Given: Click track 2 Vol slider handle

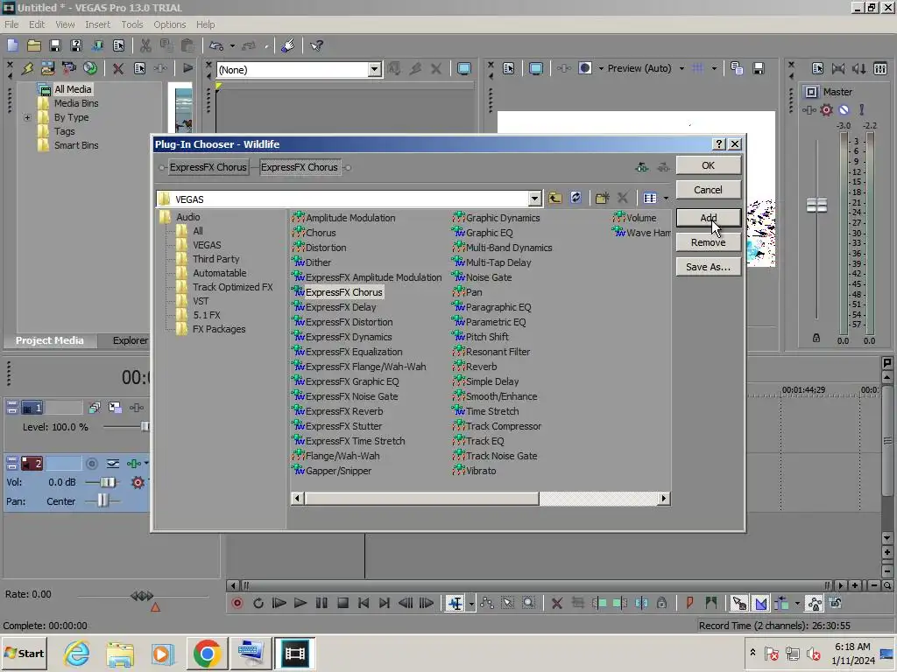Looking at the screenshot, I should click(107, 482).
